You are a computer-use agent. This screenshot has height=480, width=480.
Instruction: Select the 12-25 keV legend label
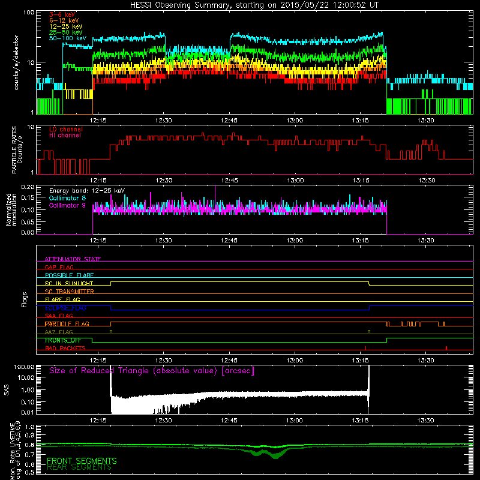pyautogui.click(x=66, y=26)
